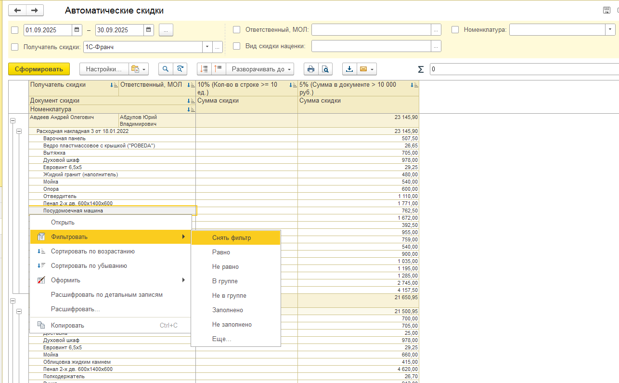619x383 pixels.
Task: Enable the period date checkbox
Action: coord(14,30)
